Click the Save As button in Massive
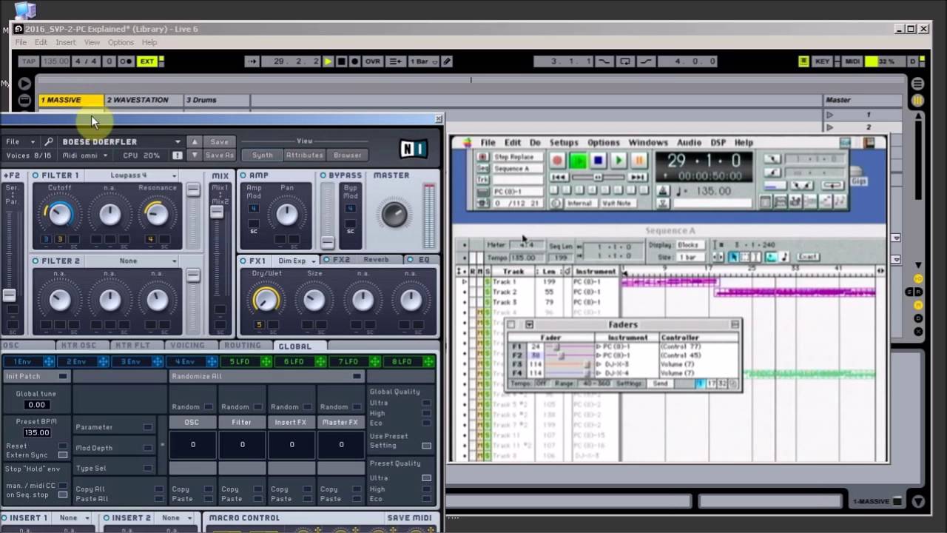 (x=220, y=155)
